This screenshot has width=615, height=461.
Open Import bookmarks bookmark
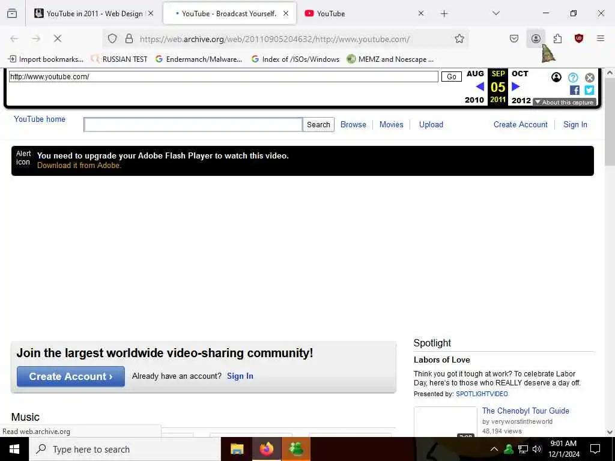pyautogui.click(x=46, y=59)
